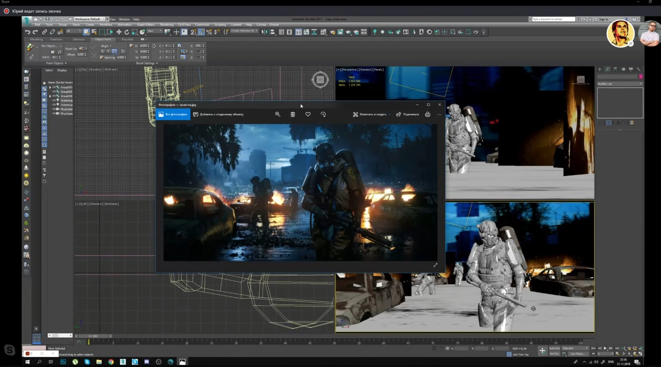The width and height of the screenshot is (661, 367).
Task: Choose the Select and Scale tool
Action: (x=135, y=32)
